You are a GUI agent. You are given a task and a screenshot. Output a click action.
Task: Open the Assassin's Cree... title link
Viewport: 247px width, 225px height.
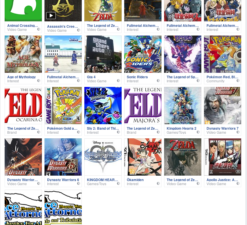(62, 27)
